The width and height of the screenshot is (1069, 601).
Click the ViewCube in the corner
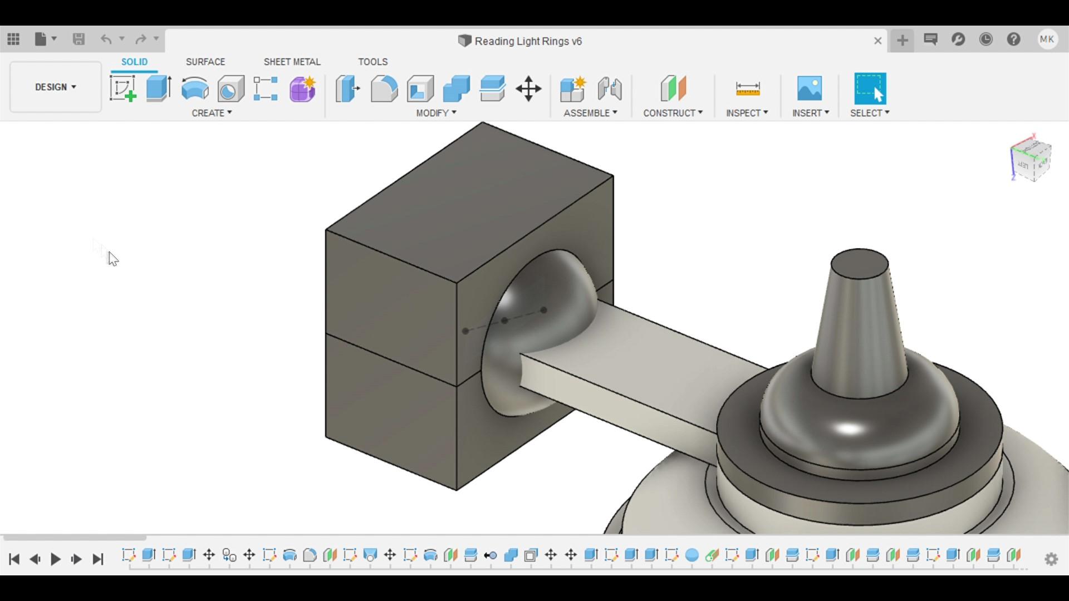(1031, 161)
